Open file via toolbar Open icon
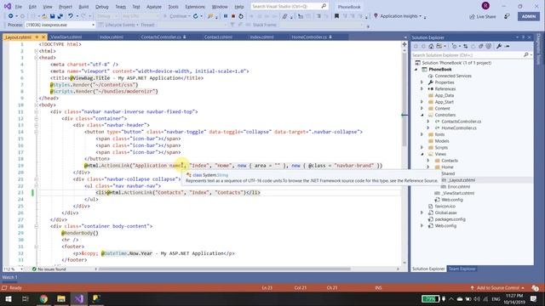This screenshot has height=306, width=545. (44, 16)
